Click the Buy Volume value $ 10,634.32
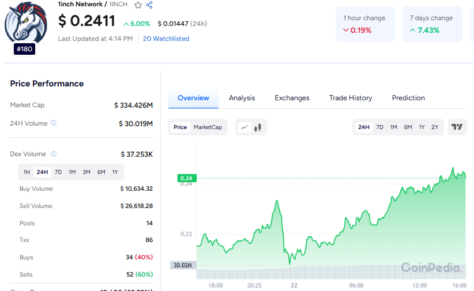This screenshot has height=291, width=474. click(x=136, y=188)
